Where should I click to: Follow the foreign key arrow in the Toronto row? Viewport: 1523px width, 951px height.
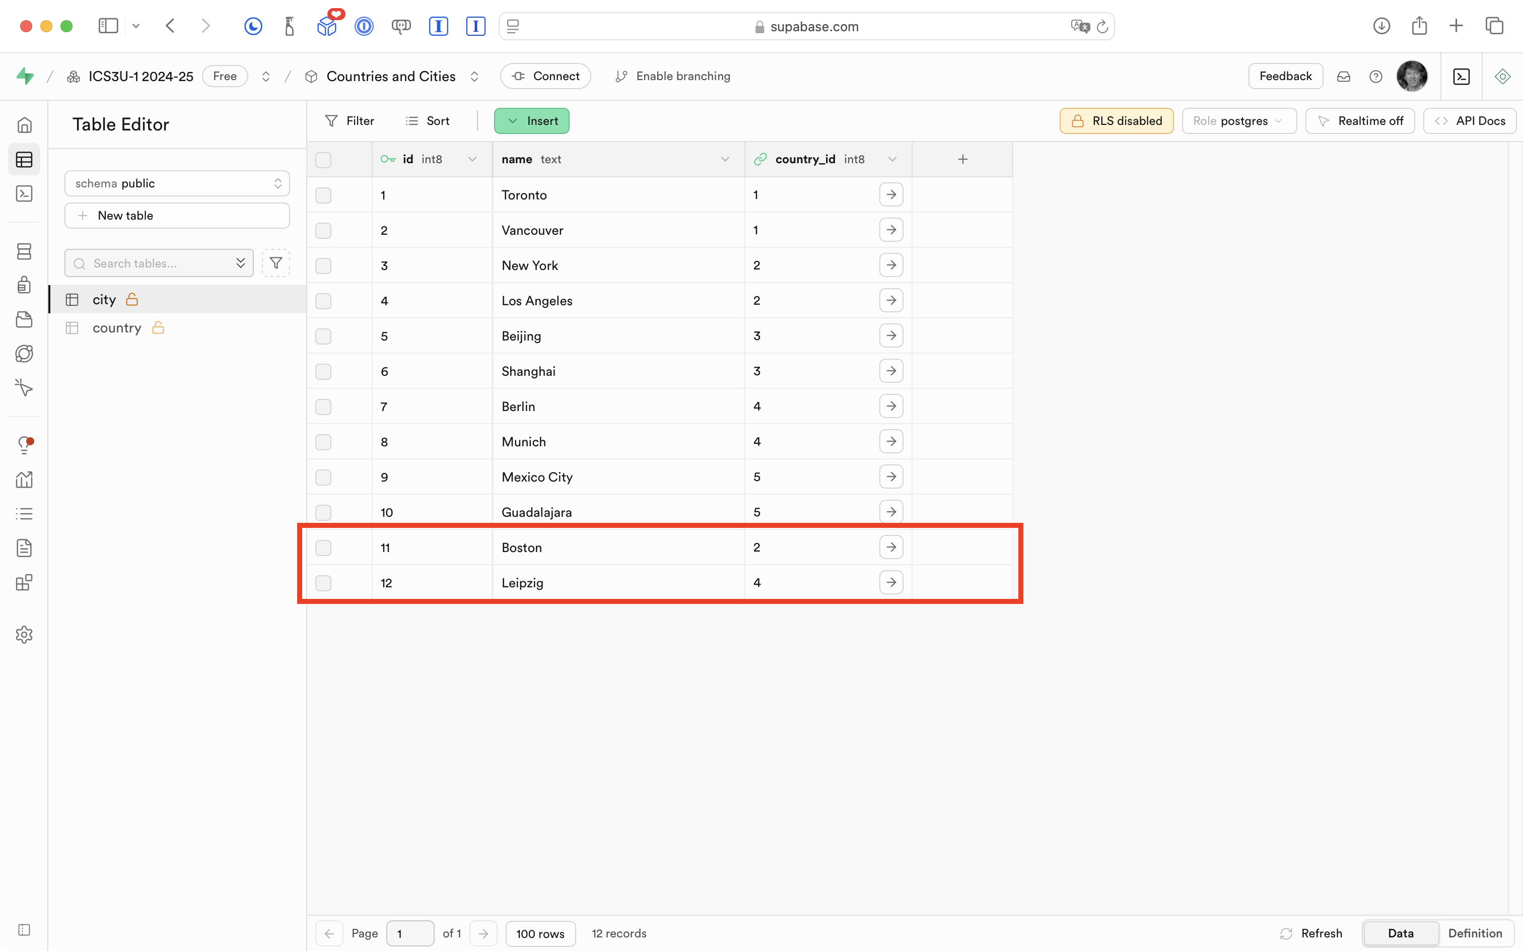tap(891, 195)
